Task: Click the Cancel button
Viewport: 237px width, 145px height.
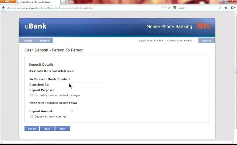Action: [32, 129]
